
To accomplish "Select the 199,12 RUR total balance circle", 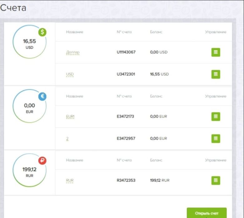I will [x=29, y=171].
